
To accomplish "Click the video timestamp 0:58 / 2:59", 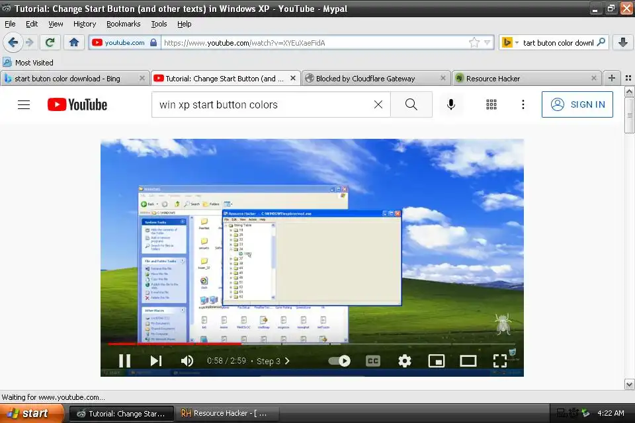I will click(x=226, y=361).
